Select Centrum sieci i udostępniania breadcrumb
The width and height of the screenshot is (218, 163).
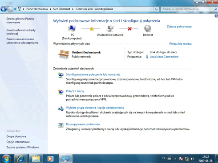tap(94, 9)
